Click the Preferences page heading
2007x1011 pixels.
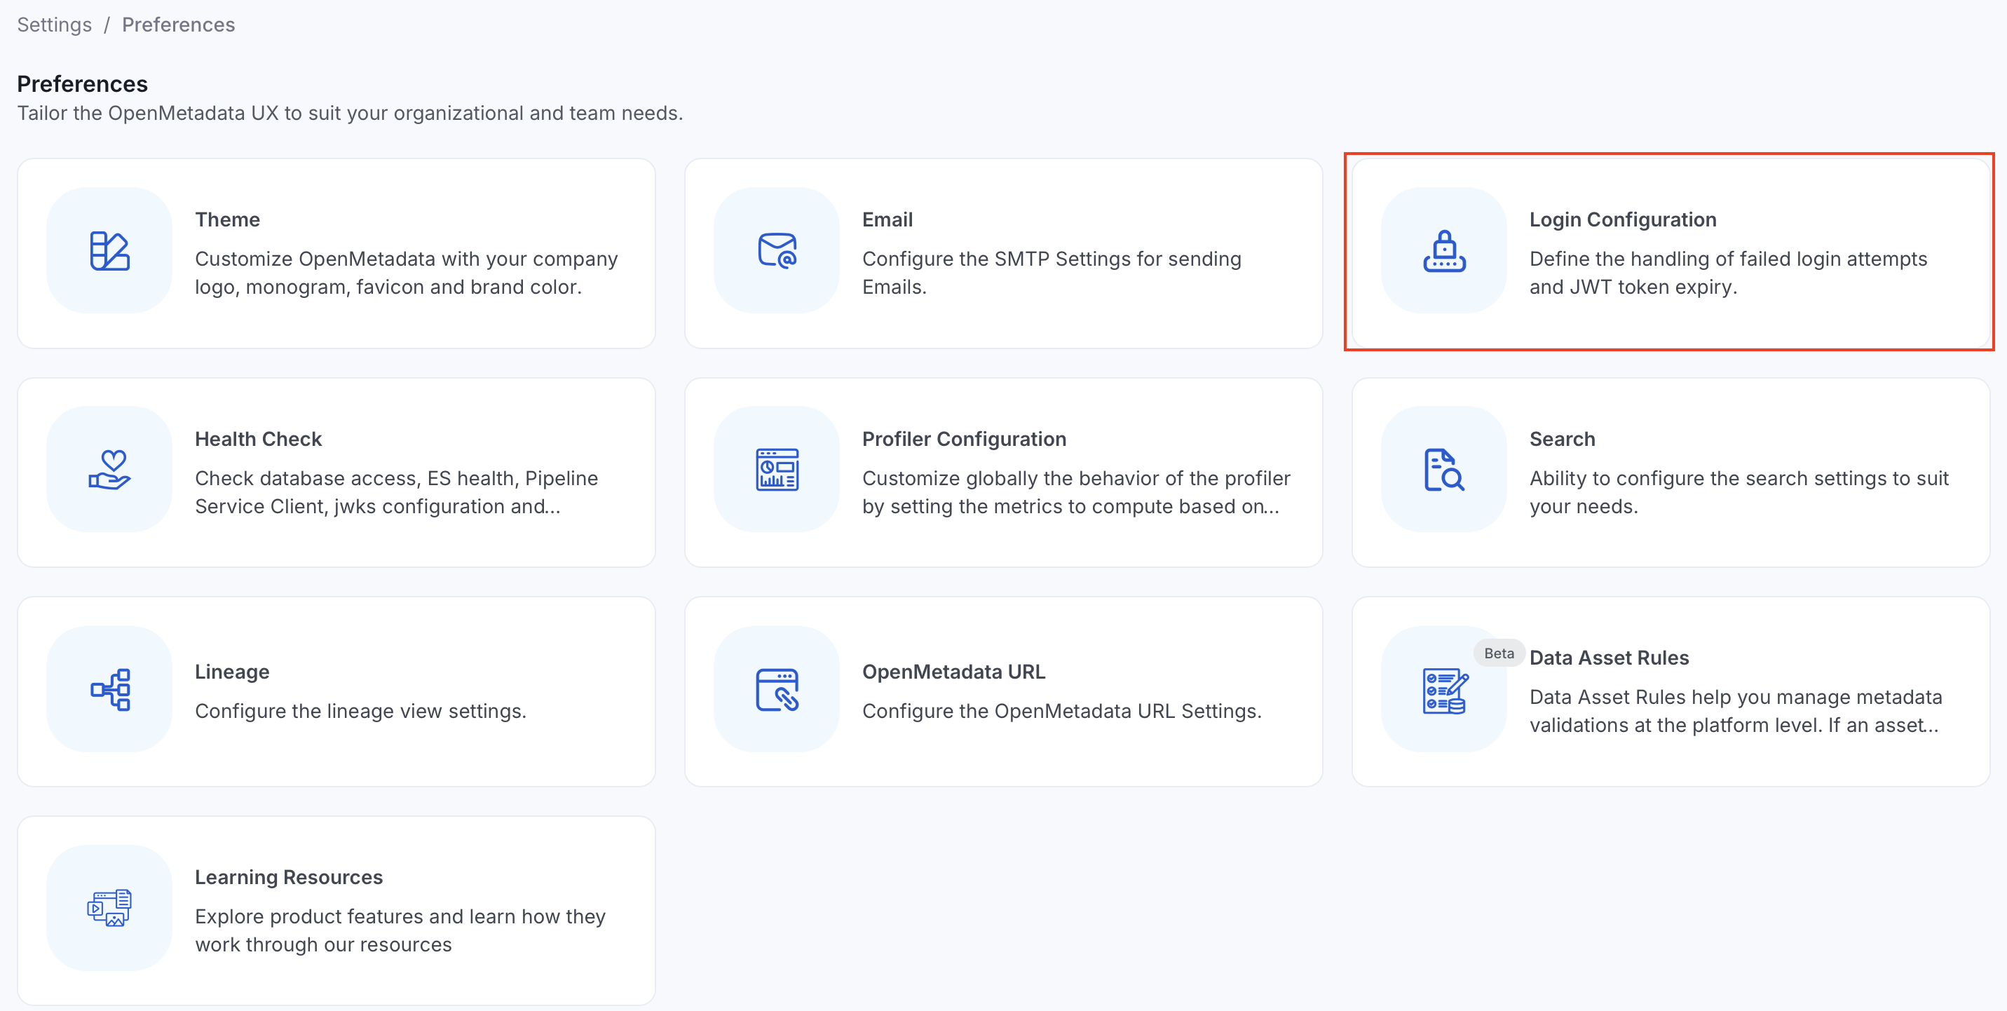point(82,84)
